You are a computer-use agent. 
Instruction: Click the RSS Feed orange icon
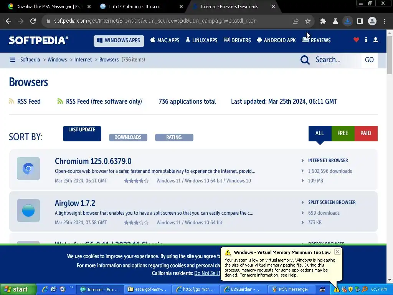pyautogui.click(x=12, y=101)
